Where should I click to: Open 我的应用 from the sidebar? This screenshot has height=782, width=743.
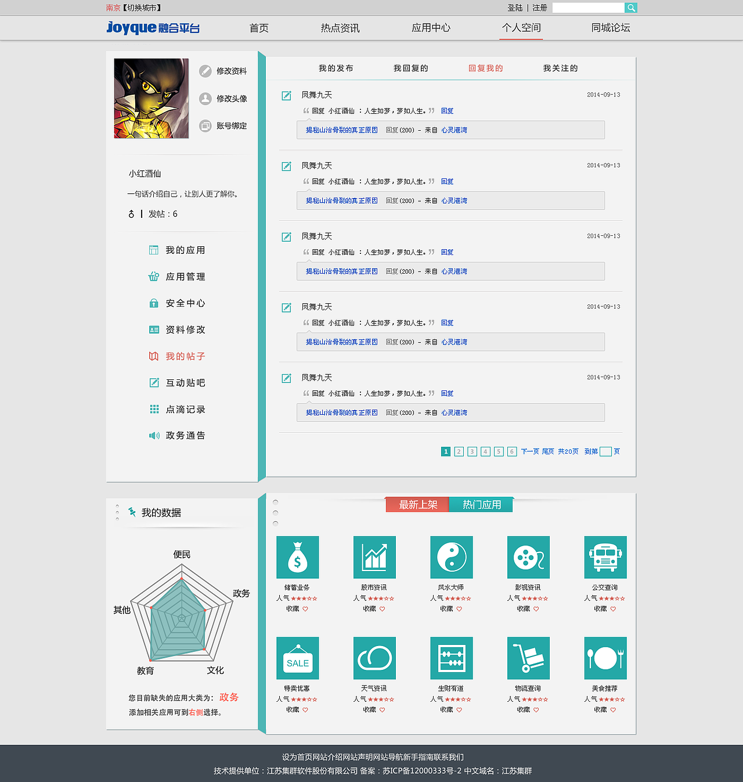click(185, 250)
